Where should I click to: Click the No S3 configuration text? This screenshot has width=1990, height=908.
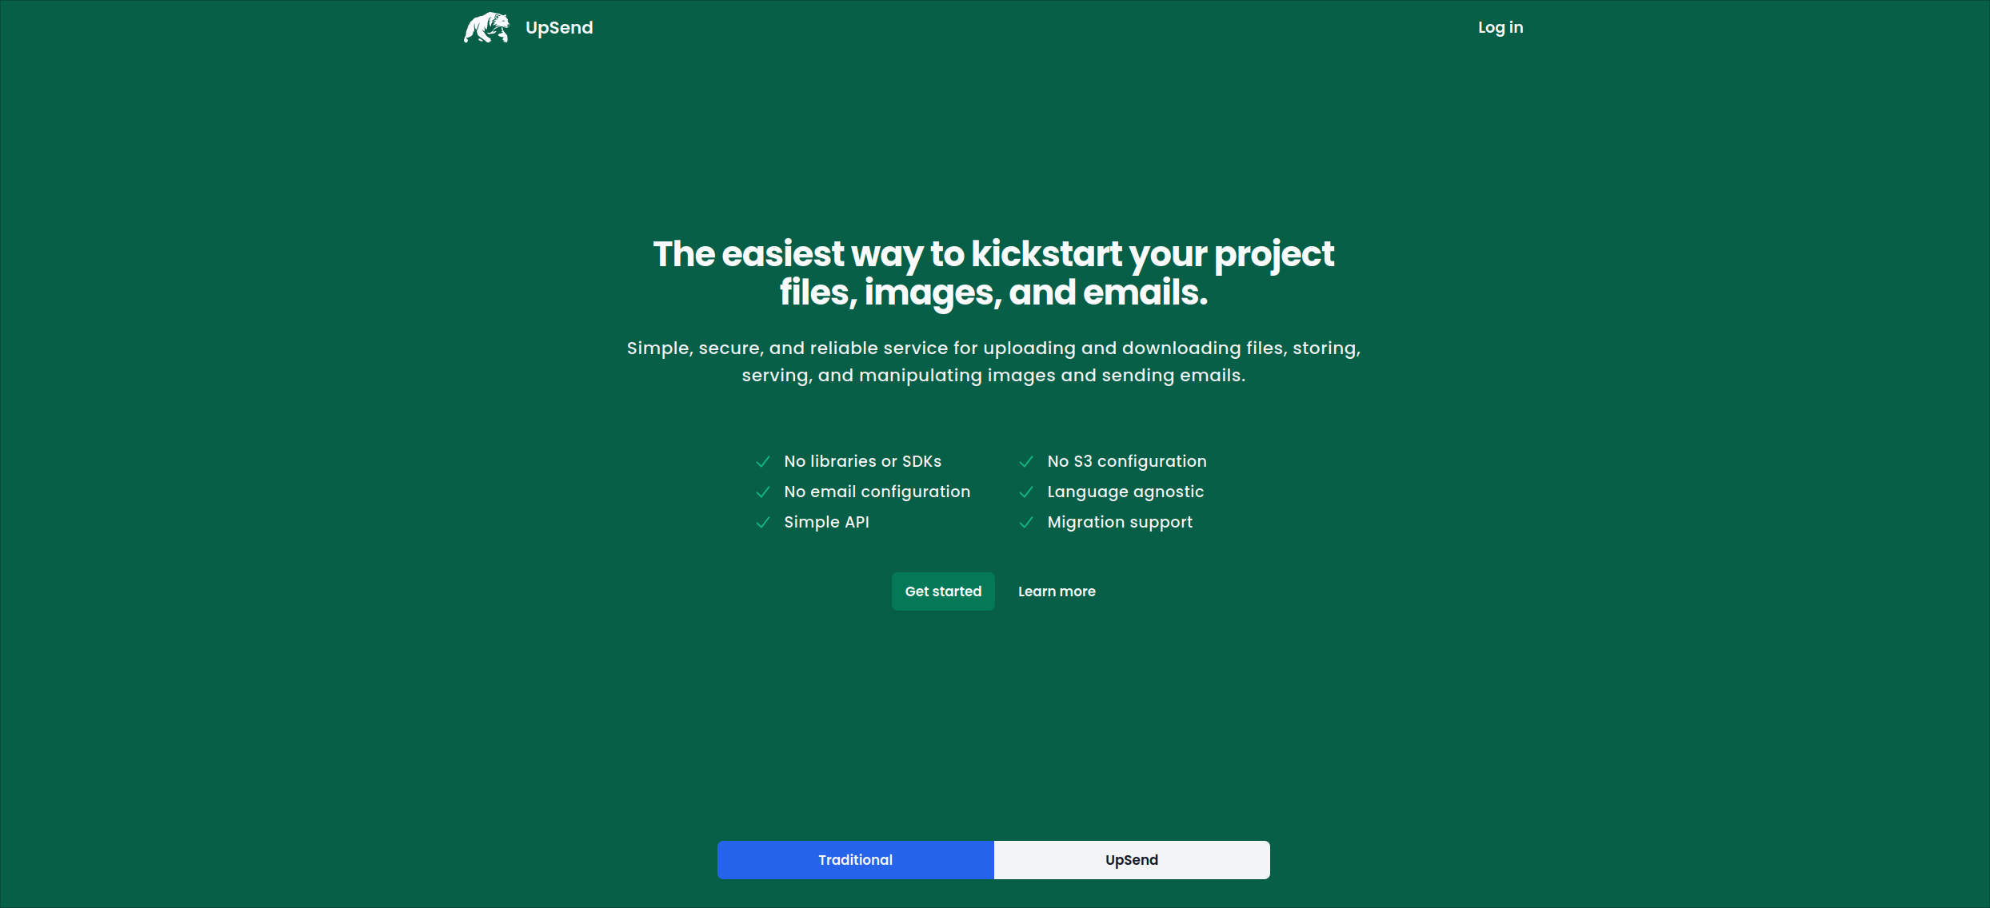click(1126, 462)
